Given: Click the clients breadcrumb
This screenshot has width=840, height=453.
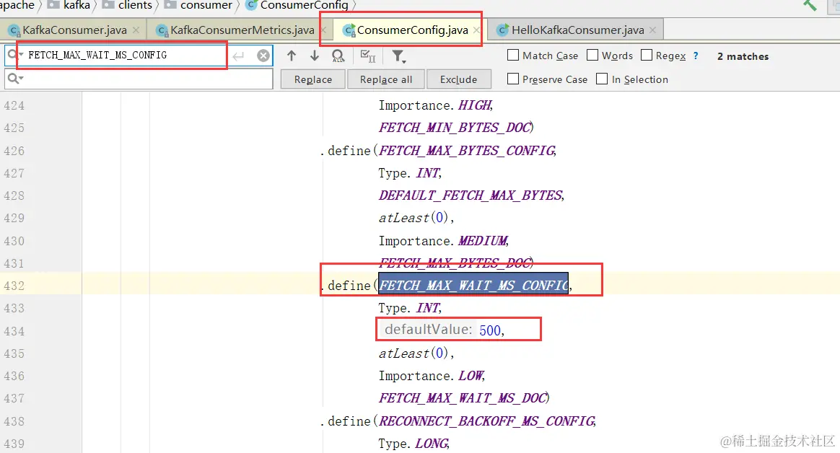Looking at the screenshot, I should (135, 5).
